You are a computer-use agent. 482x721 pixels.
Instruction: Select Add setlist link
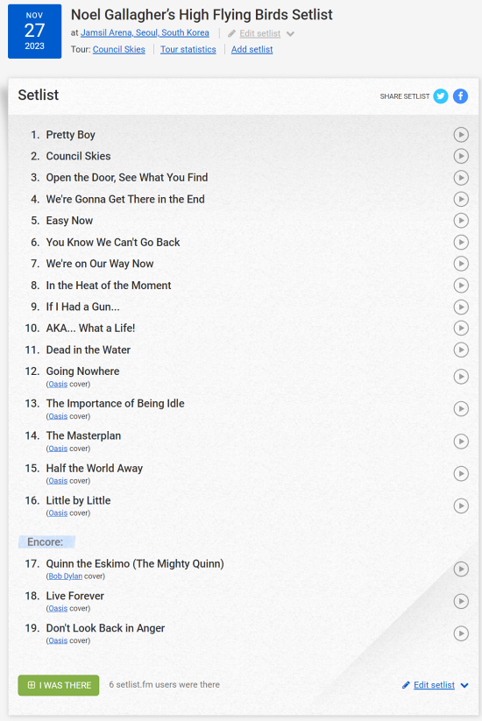[x=252, y=49]
